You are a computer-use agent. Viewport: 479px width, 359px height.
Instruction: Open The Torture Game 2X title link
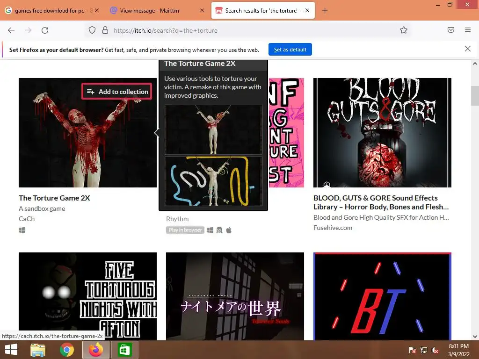pyautogui.click(x=54, y=198)
